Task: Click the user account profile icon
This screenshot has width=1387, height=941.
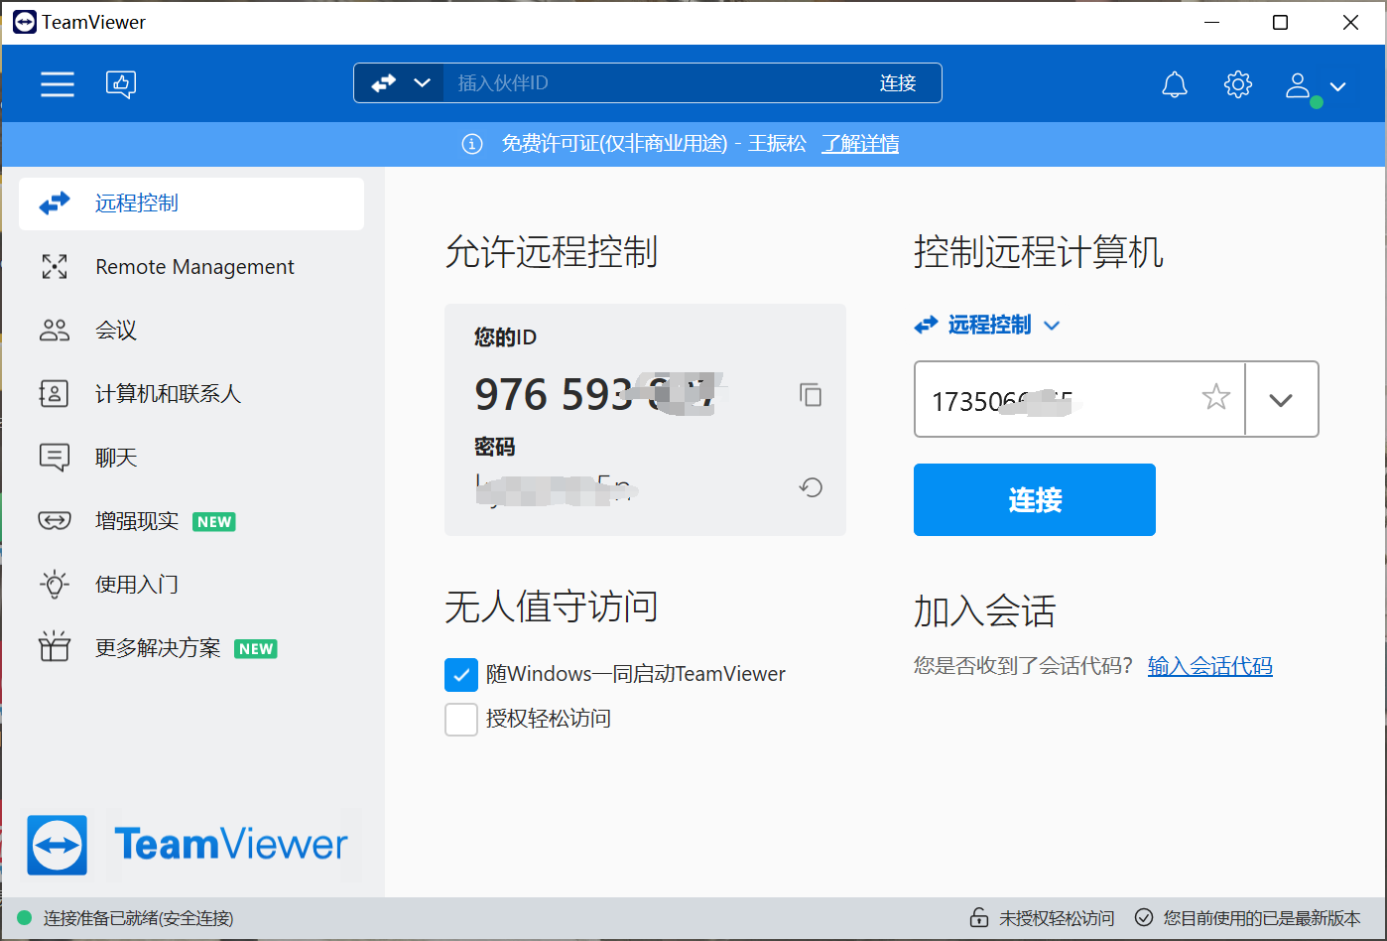Action: [1299, 85]
